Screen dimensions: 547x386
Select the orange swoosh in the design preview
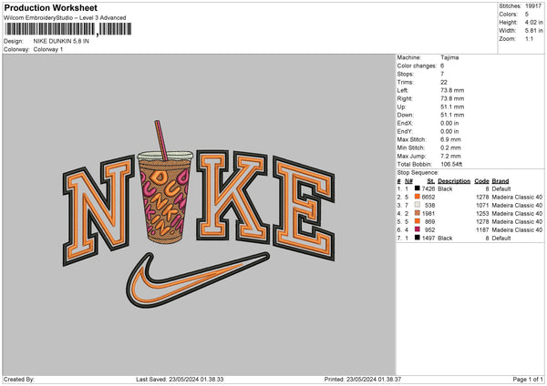[197, 279]
